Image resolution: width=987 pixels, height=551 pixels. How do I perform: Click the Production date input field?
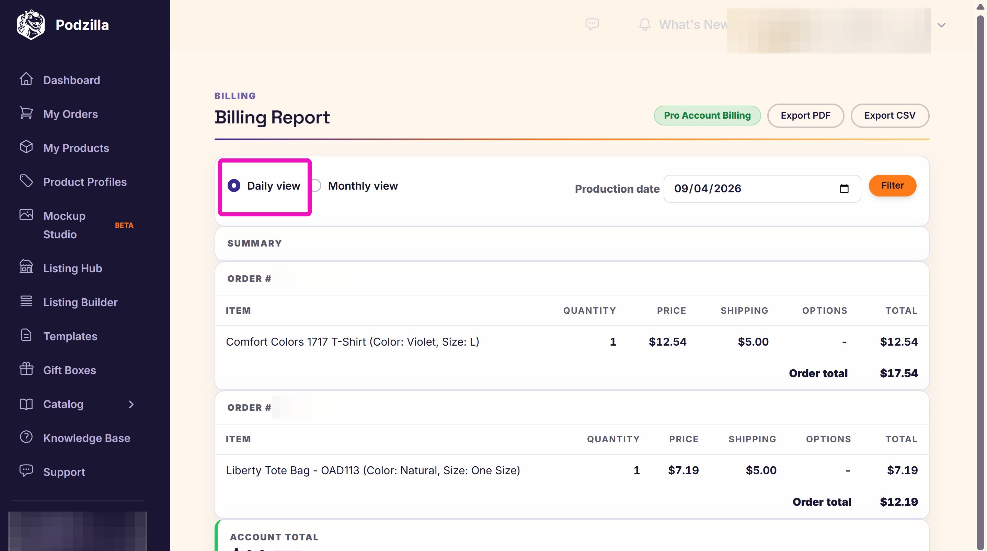(762, 188)
